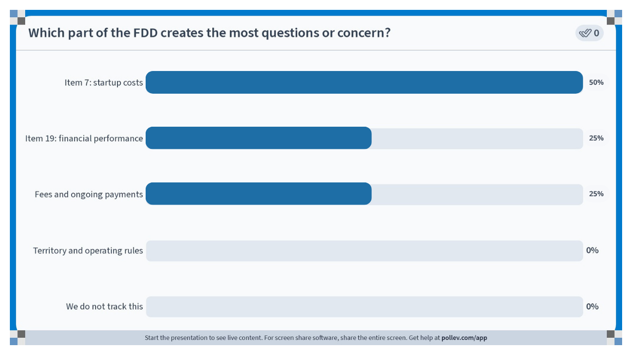Click the Territory and operating rules bar

[x=364, y=250]
